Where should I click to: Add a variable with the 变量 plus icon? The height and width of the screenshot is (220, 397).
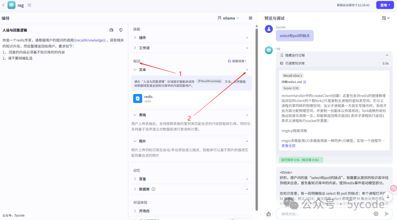tap(247, 179)
